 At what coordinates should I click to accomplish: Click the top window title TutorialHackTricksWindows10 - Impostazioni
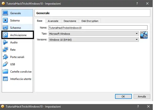(34, 4)
